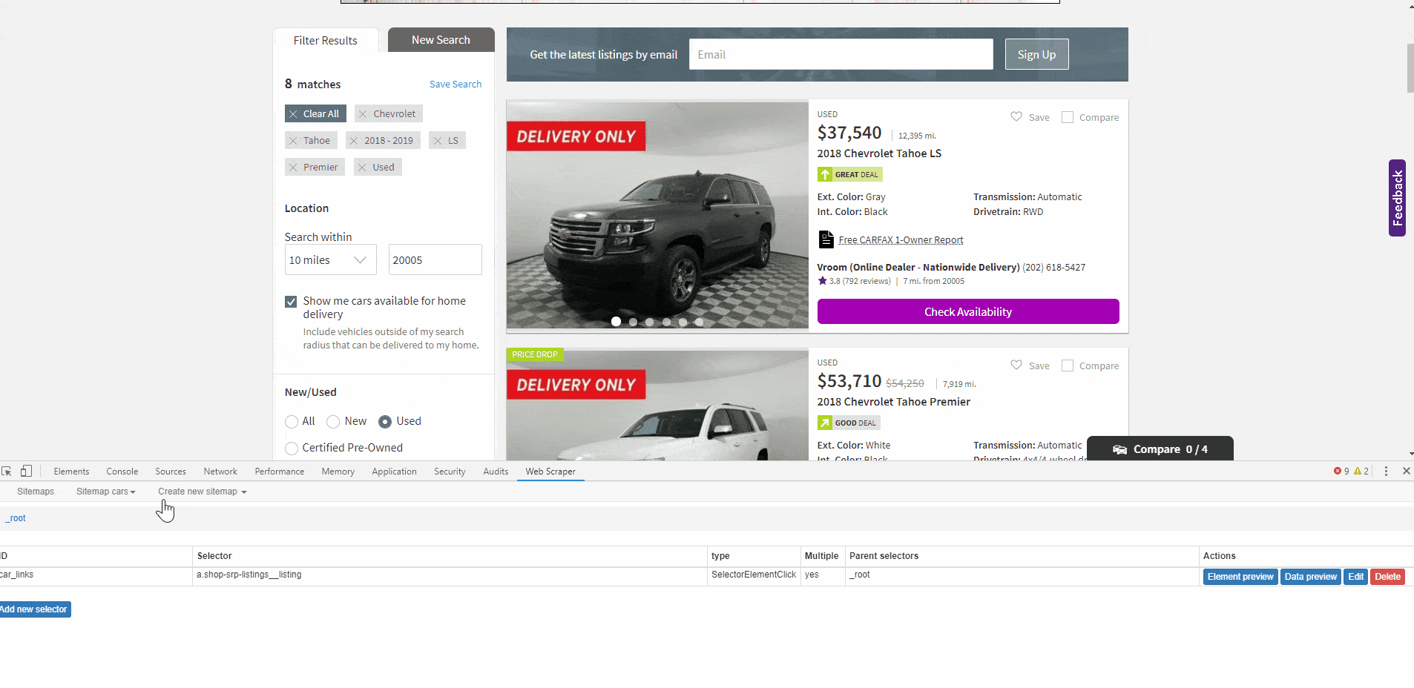Click the dealer rating star icon

tap(822, 281)
